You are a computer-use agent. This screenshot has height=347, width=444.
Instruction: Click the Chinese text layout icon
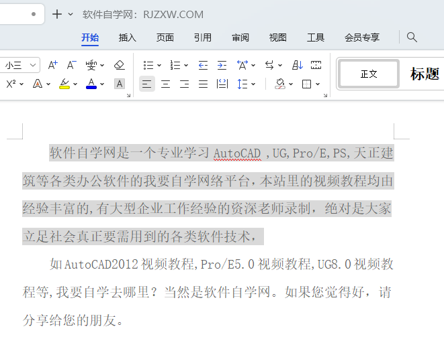(x=242, y=65)
